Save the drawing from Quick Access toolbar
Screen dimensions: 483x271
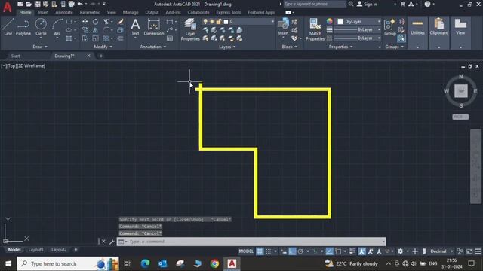37,4
